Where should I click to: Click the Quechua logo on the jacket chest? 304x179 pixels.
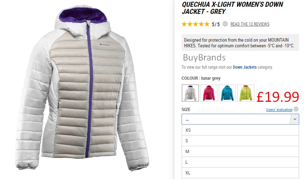click(x=105, y=44)
